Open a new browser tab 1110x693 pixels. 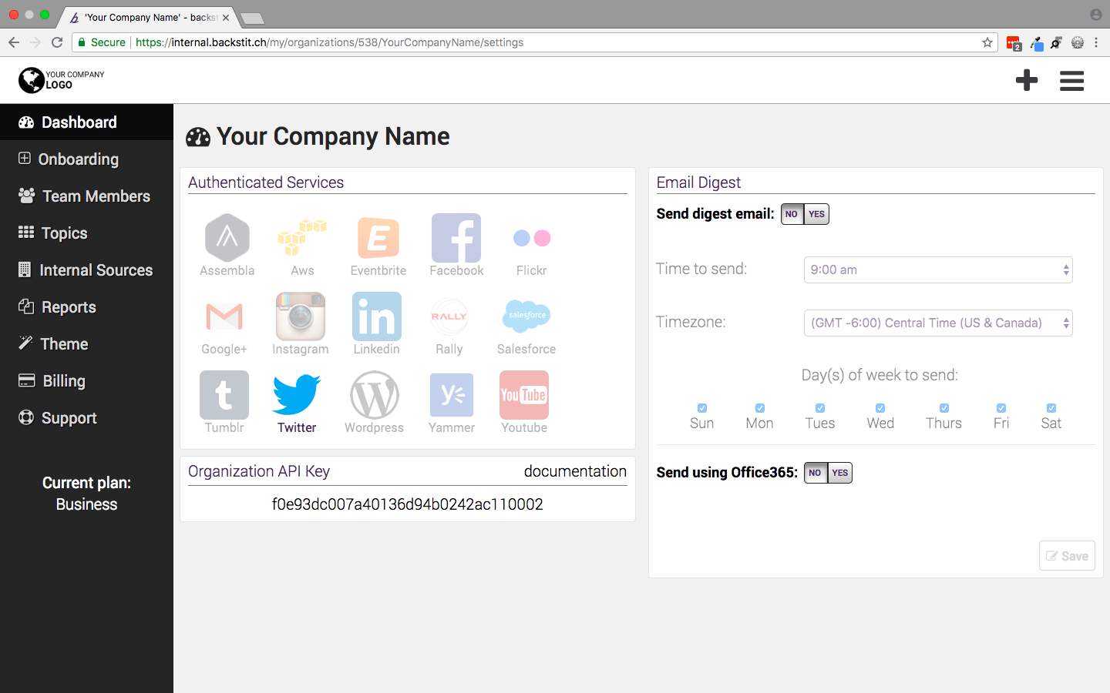pyautogui.click(x=252, y=18)
